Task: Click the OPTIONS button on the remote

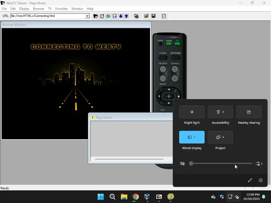Action: pos(175,57)
